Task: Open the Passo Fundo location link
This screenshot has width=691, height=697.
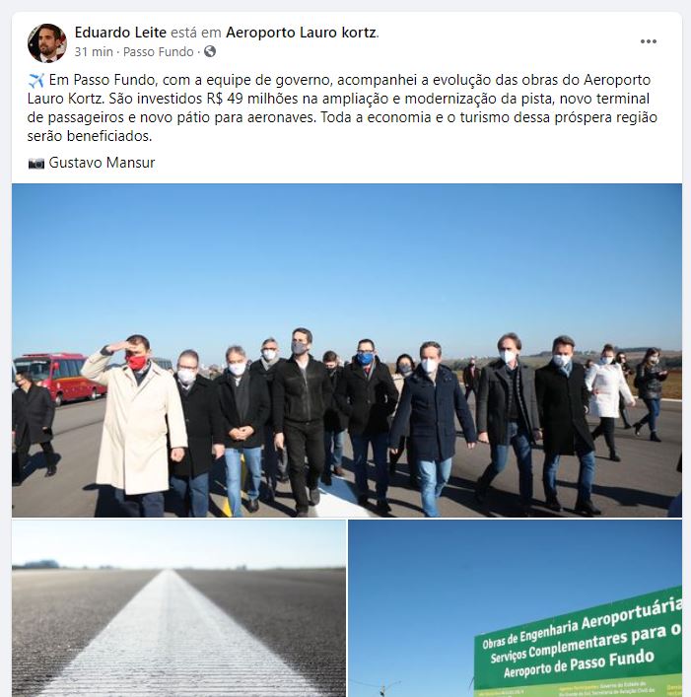Action: [x=158, y=52]
